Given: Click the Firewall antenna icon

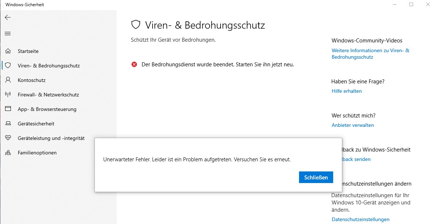Looking at the screenshot, I should 8,95.
